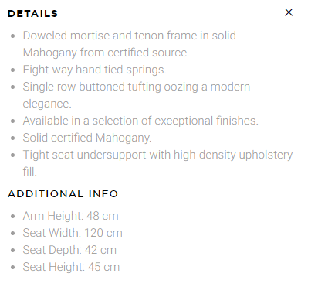This screenshot has height=287, width=335.
Task: Select the 'Arm Height: 48 cm' entry
Action: [71, 216]
